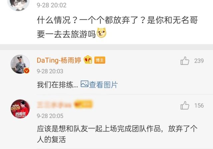Tap the blurred username of third commenter

[54, 105]
